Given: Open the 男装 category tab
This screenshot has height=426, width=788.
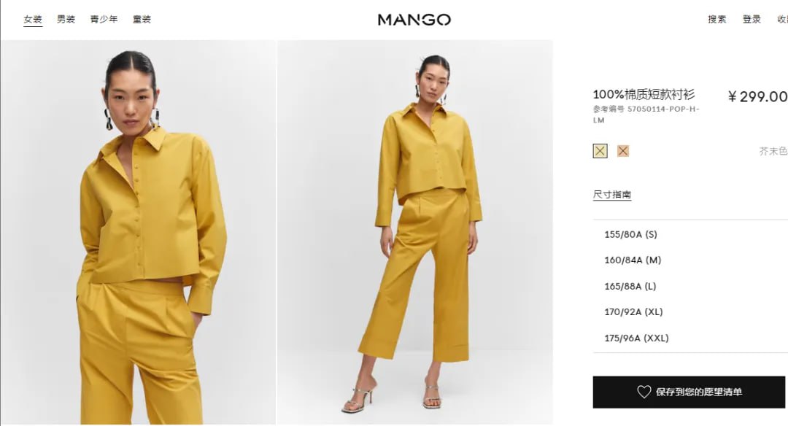Looking at the screenshot, I should click(66, 19).
